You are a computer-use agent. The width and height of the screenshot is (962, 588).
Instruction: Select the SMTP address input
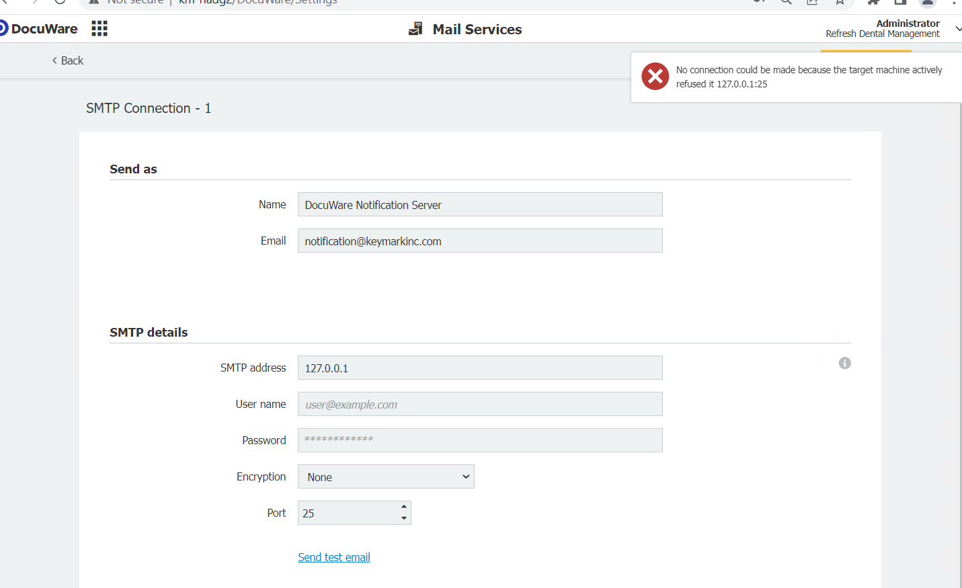pos(479,368)
